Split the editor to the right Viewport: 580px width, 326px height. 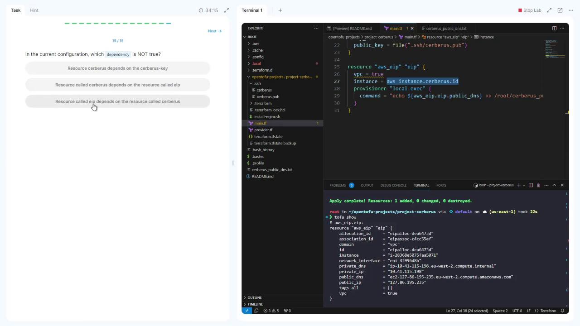554,28
